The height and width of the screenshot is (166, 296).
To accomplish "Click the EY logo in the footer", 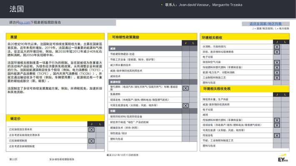I will 283,158.
